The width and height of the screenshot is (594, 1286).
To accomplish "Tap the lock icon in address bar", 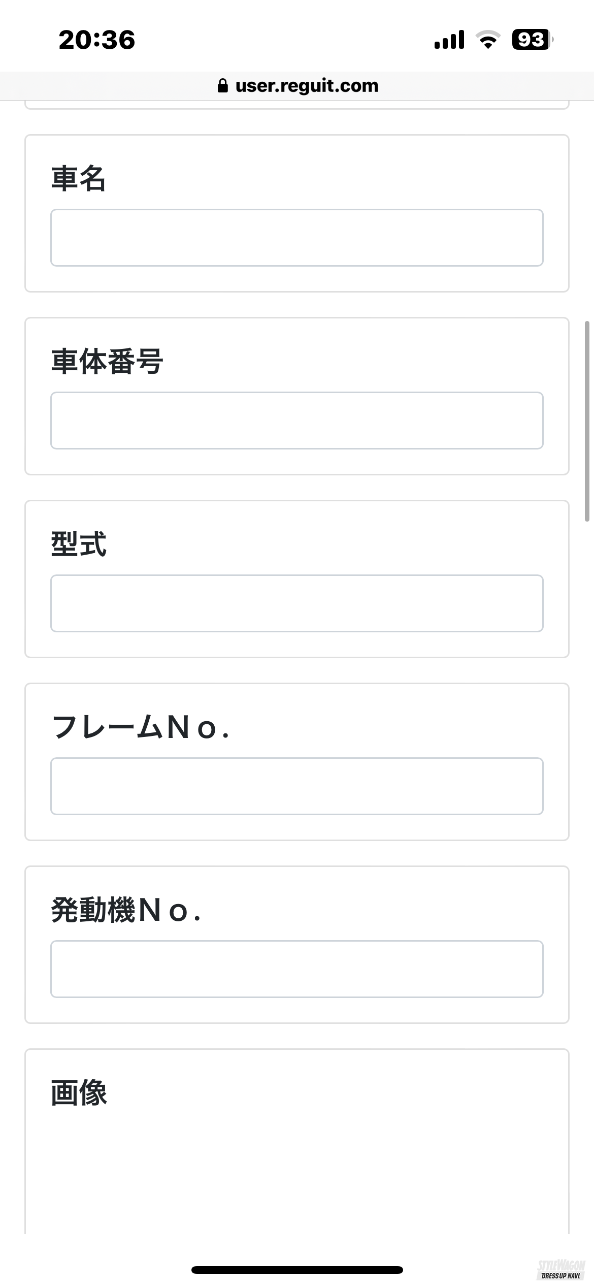I will click(x=222, y=86).
